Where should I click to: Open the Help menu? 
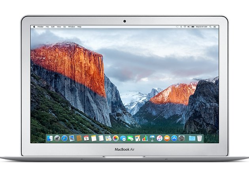coord(79,27)
